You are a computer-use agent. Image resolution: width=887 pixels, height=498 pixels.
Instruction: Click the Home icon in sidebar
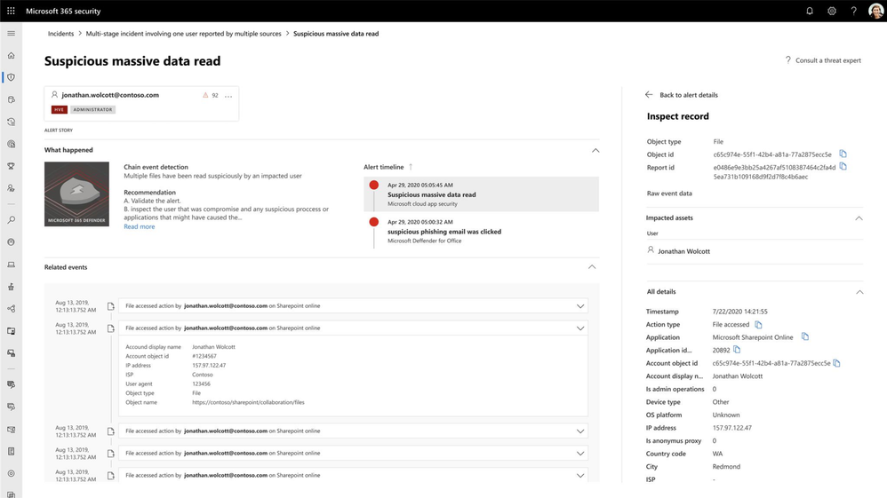point(11,55)
